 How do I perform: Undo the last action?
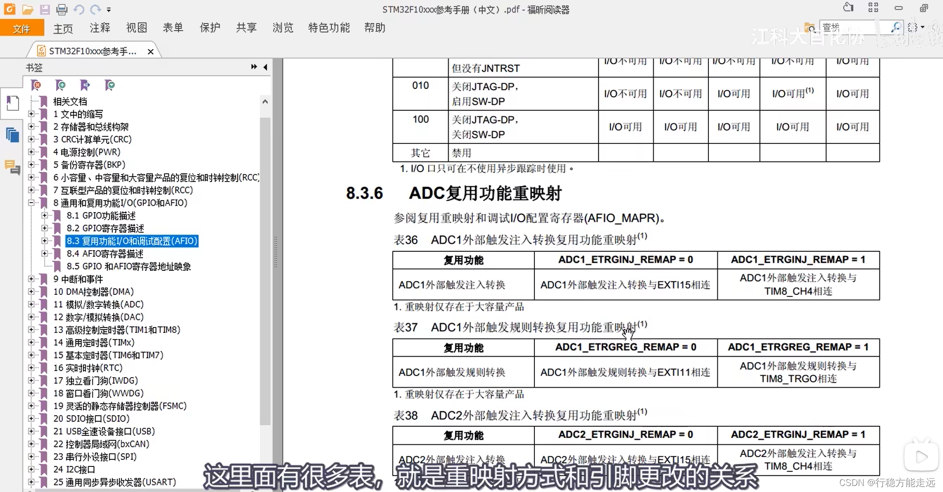click(79, 10)
